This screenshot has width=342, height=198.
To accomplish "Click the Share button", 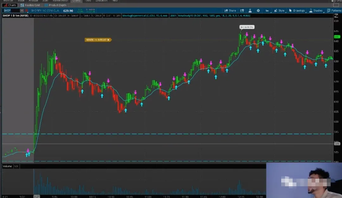I will (230, 10).
